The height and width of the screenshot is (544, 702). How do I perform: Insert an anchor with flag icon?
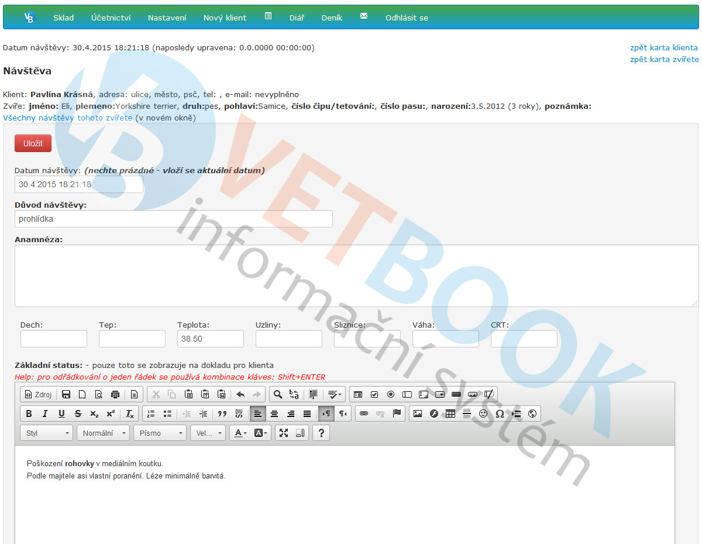pos(397,414)
